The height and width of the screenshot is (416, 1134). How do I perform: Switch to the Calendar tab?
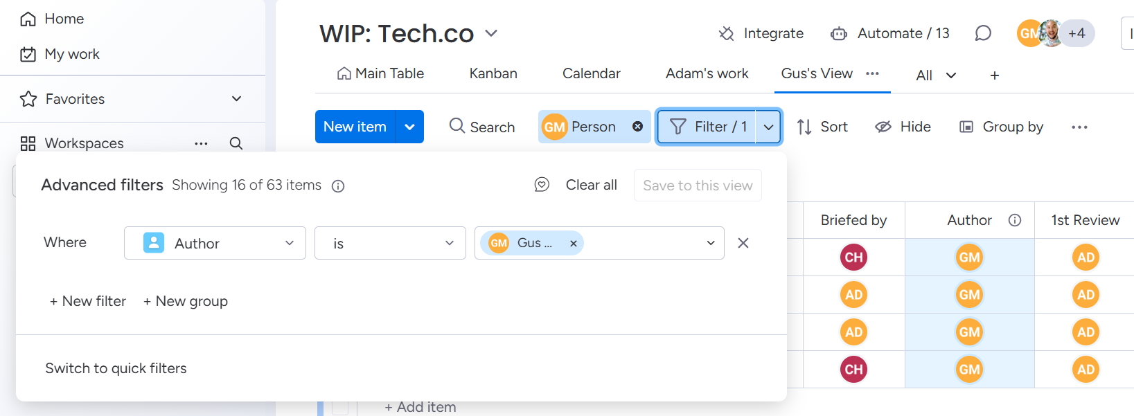[x=592, y=73]
